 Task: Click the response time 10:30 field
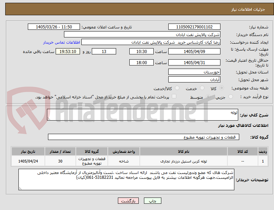click(x=142, y=51)
